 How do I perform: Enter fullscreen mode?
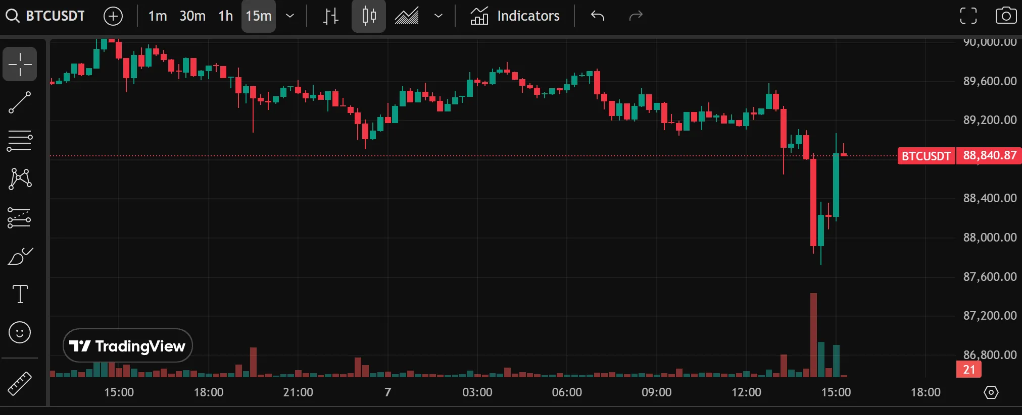968,16
